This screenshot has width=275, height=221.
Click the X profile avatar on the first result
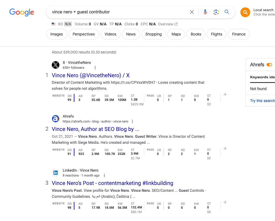click(55, 65)
